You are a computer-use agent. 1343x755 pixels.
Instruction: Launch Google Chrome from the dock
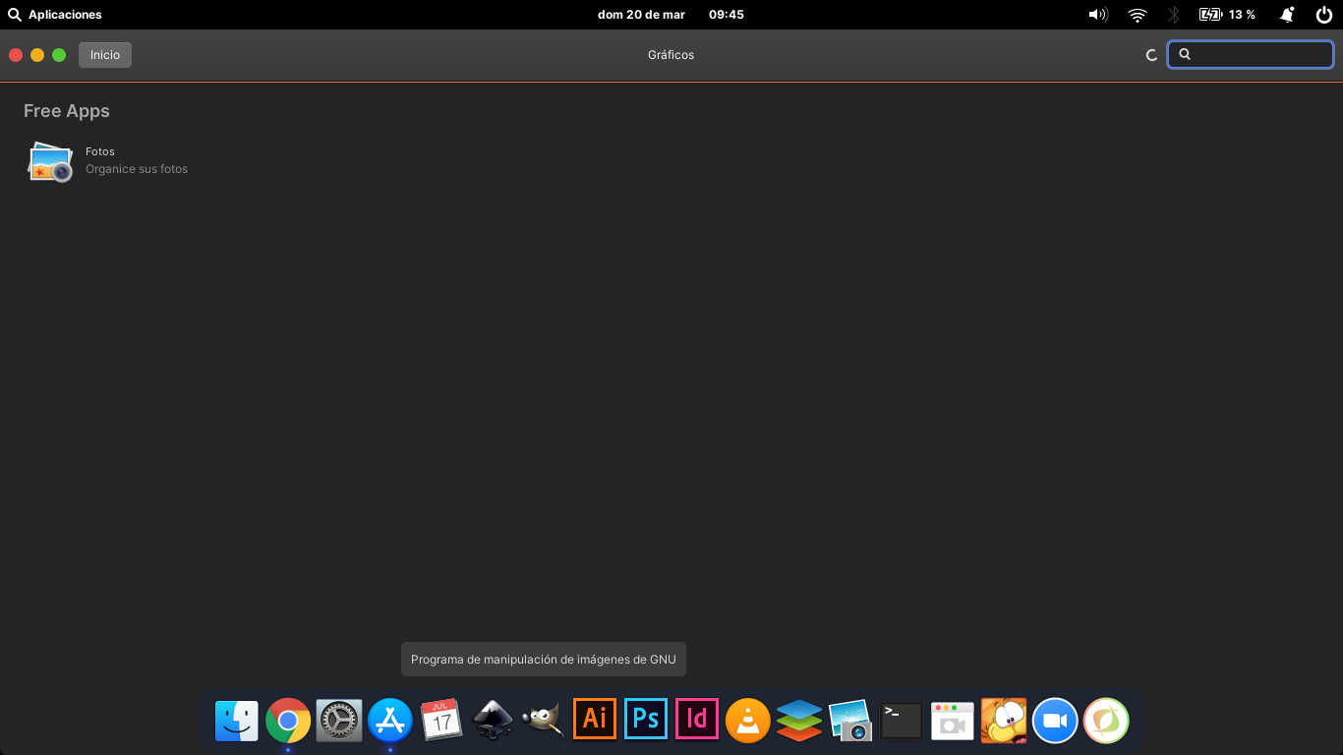tap(288, 721)
